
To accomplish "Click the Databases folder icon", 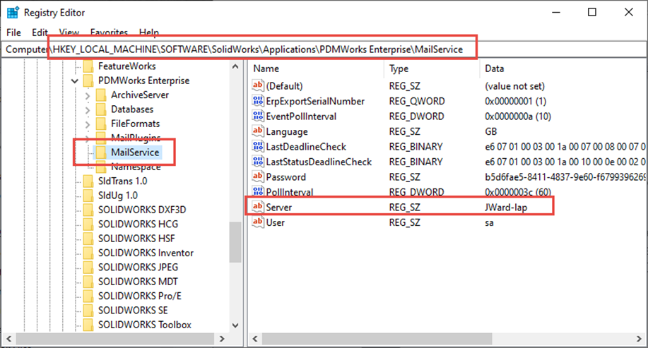I will pyautogui.click(x=101, y=109).
